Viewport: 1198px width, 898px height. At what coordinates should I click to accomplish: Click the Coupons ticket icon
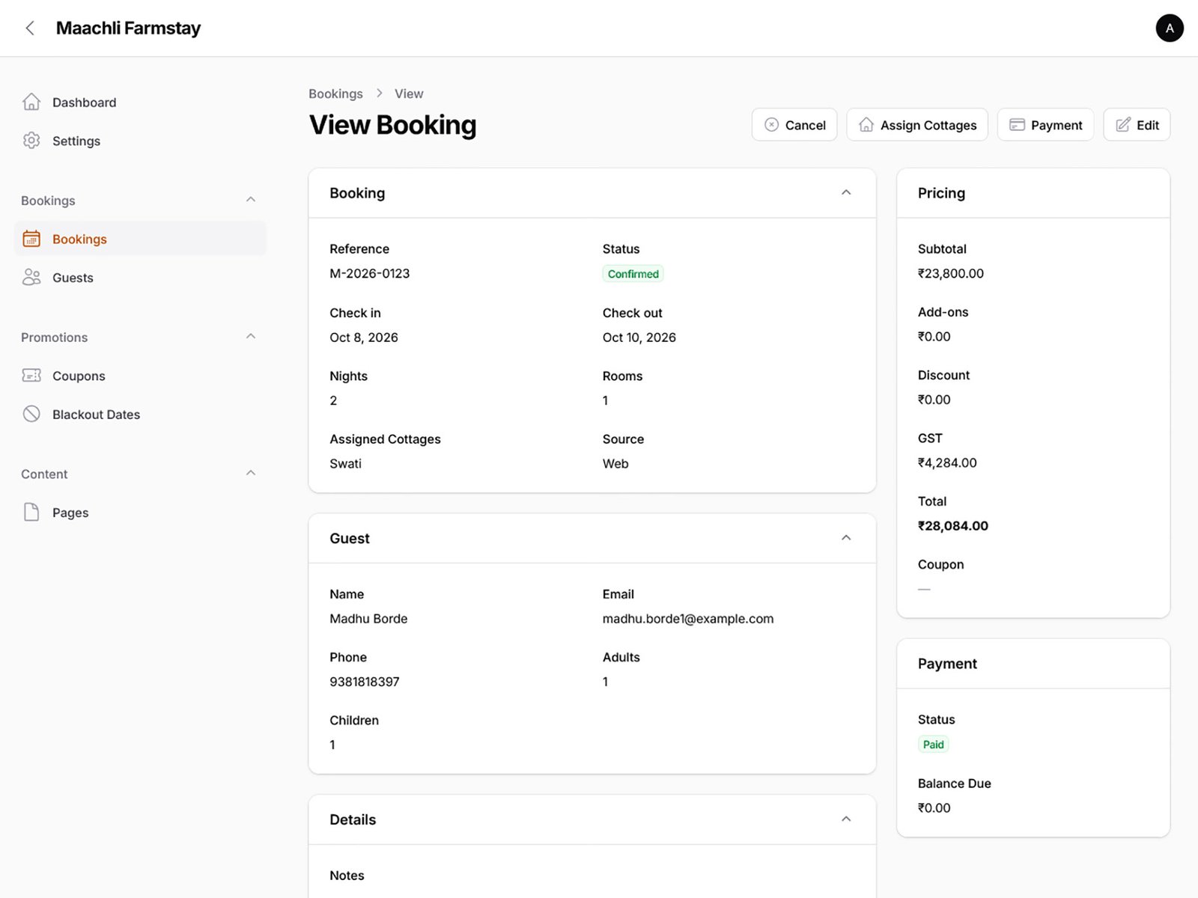coord(31,376)
